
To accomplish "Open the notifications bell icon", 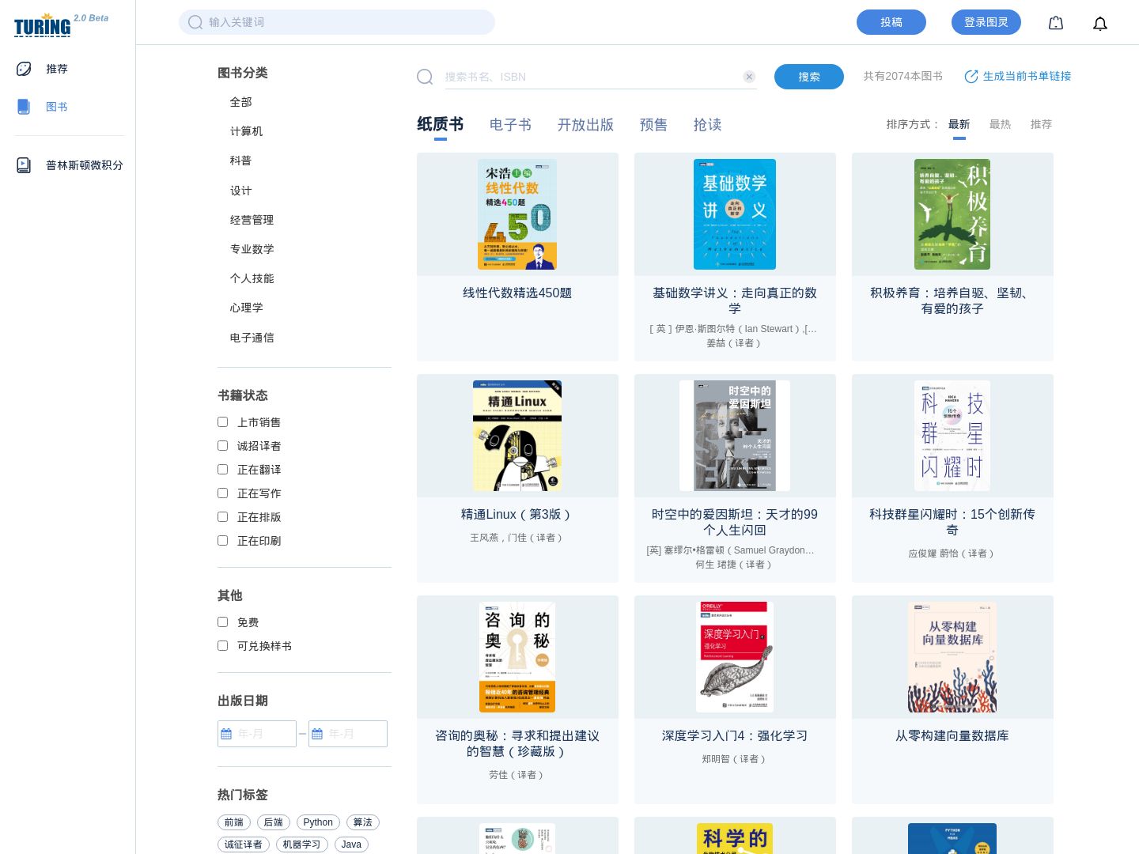I will [1100, 23].
